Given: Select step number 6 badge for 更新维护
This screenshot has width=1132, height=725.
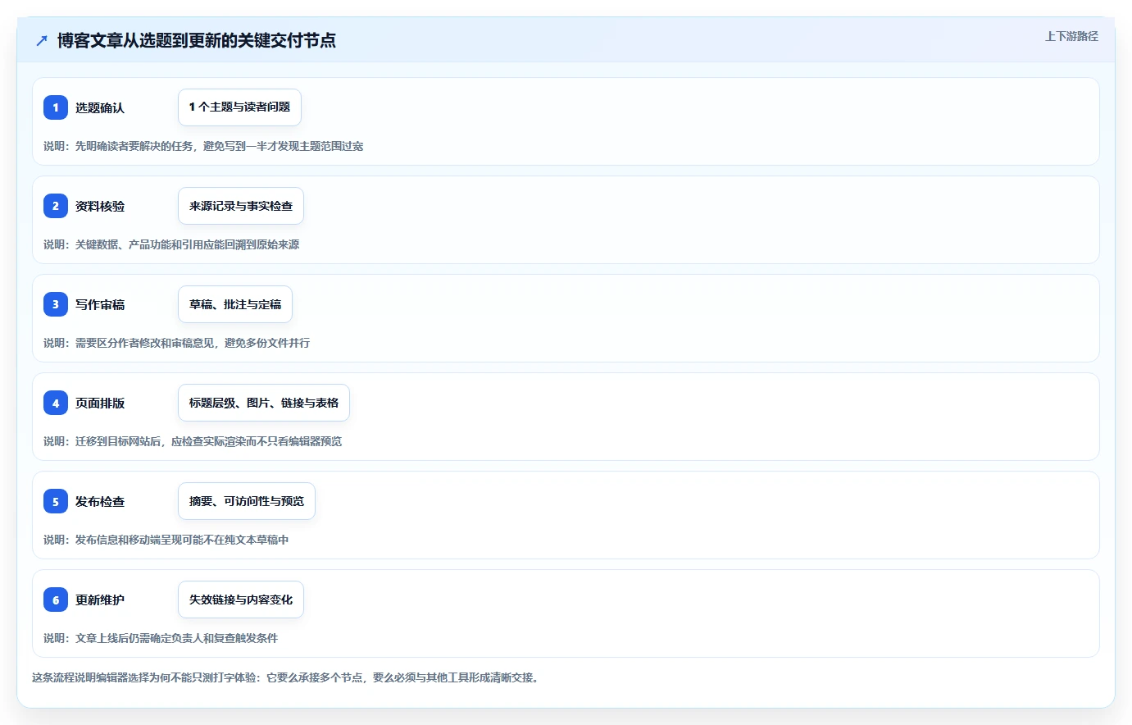Looking at the screenshot, I should point(56,600).
